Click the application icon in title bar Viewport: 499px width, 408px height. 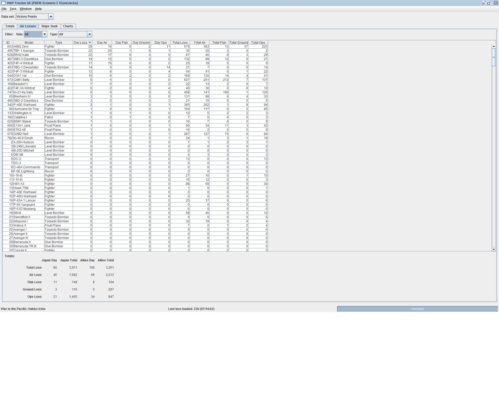(x=3, y=3)
